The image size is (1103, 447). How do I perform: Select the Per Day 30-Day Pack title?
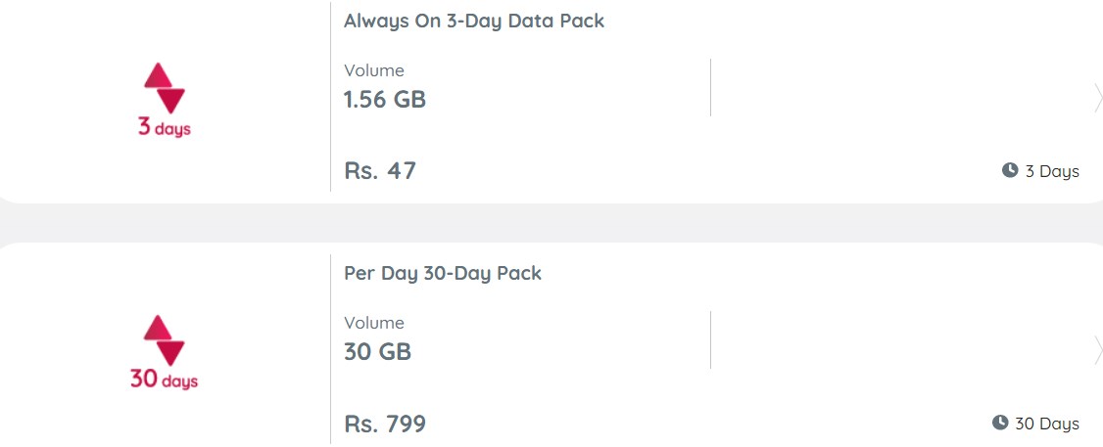click(x=443, y=274)
